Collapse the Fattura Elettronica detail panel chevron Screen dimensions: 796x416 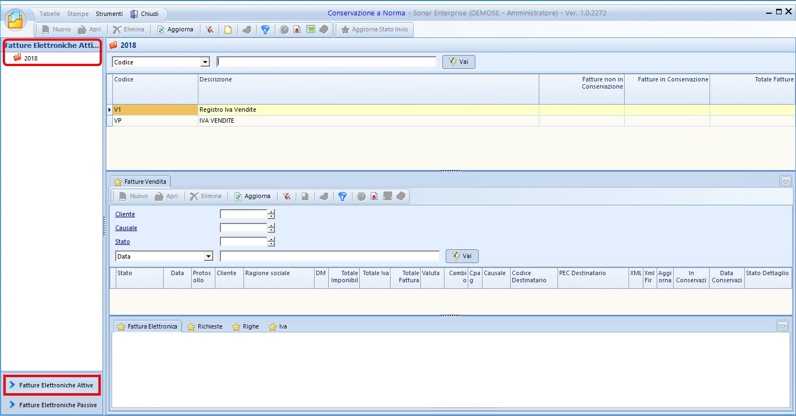point(783,326)
